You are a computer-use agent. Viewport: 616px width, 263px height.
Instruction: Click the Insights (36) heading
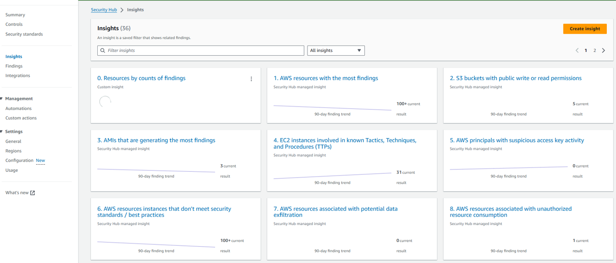coord(114,28)
